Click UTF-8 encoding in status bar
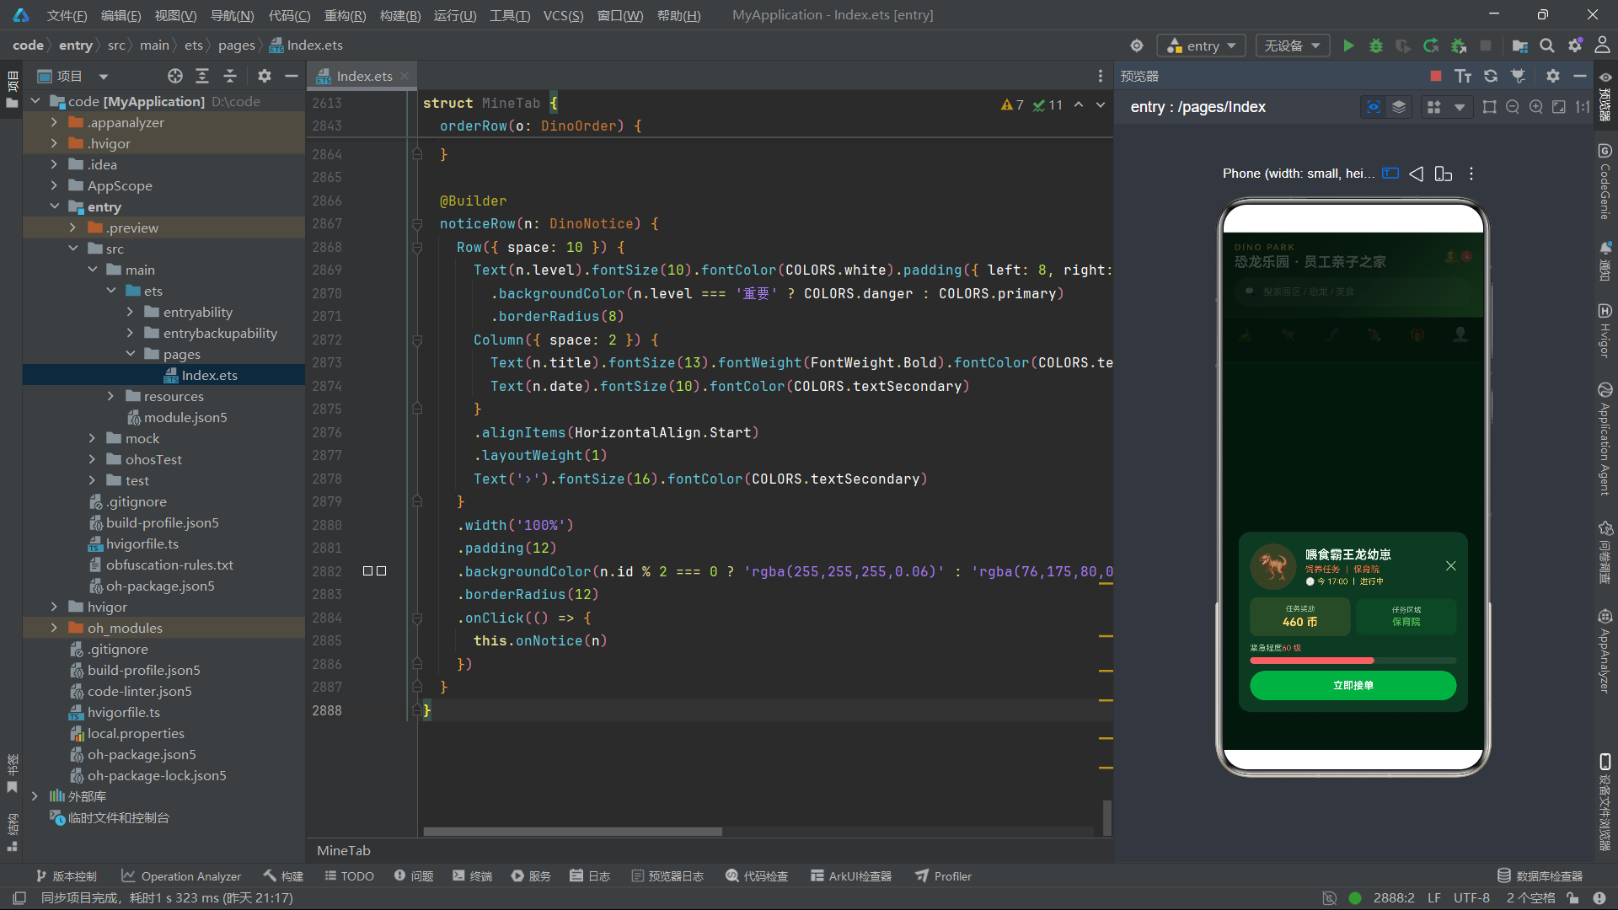 (1471, 898)
